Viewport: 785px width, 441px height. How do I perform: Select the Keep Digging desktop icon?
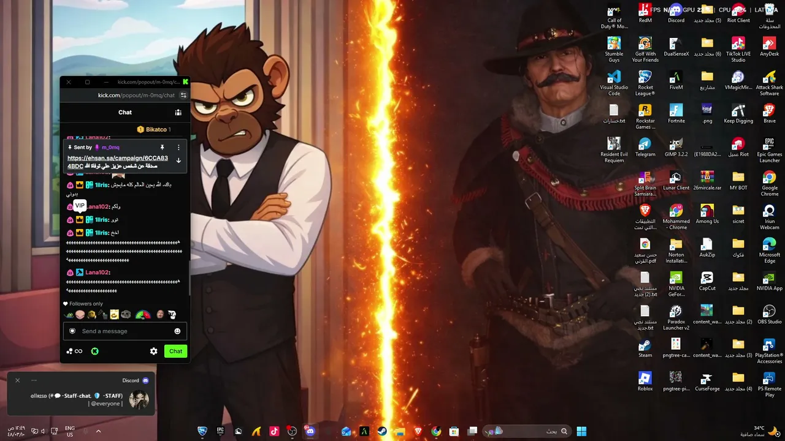(738, 115)
